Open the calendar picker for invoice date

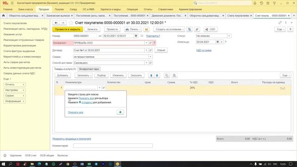(x=136, y=36)
